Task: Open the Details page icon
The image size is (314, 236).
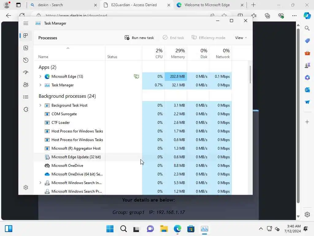Action: click(26, 97)
